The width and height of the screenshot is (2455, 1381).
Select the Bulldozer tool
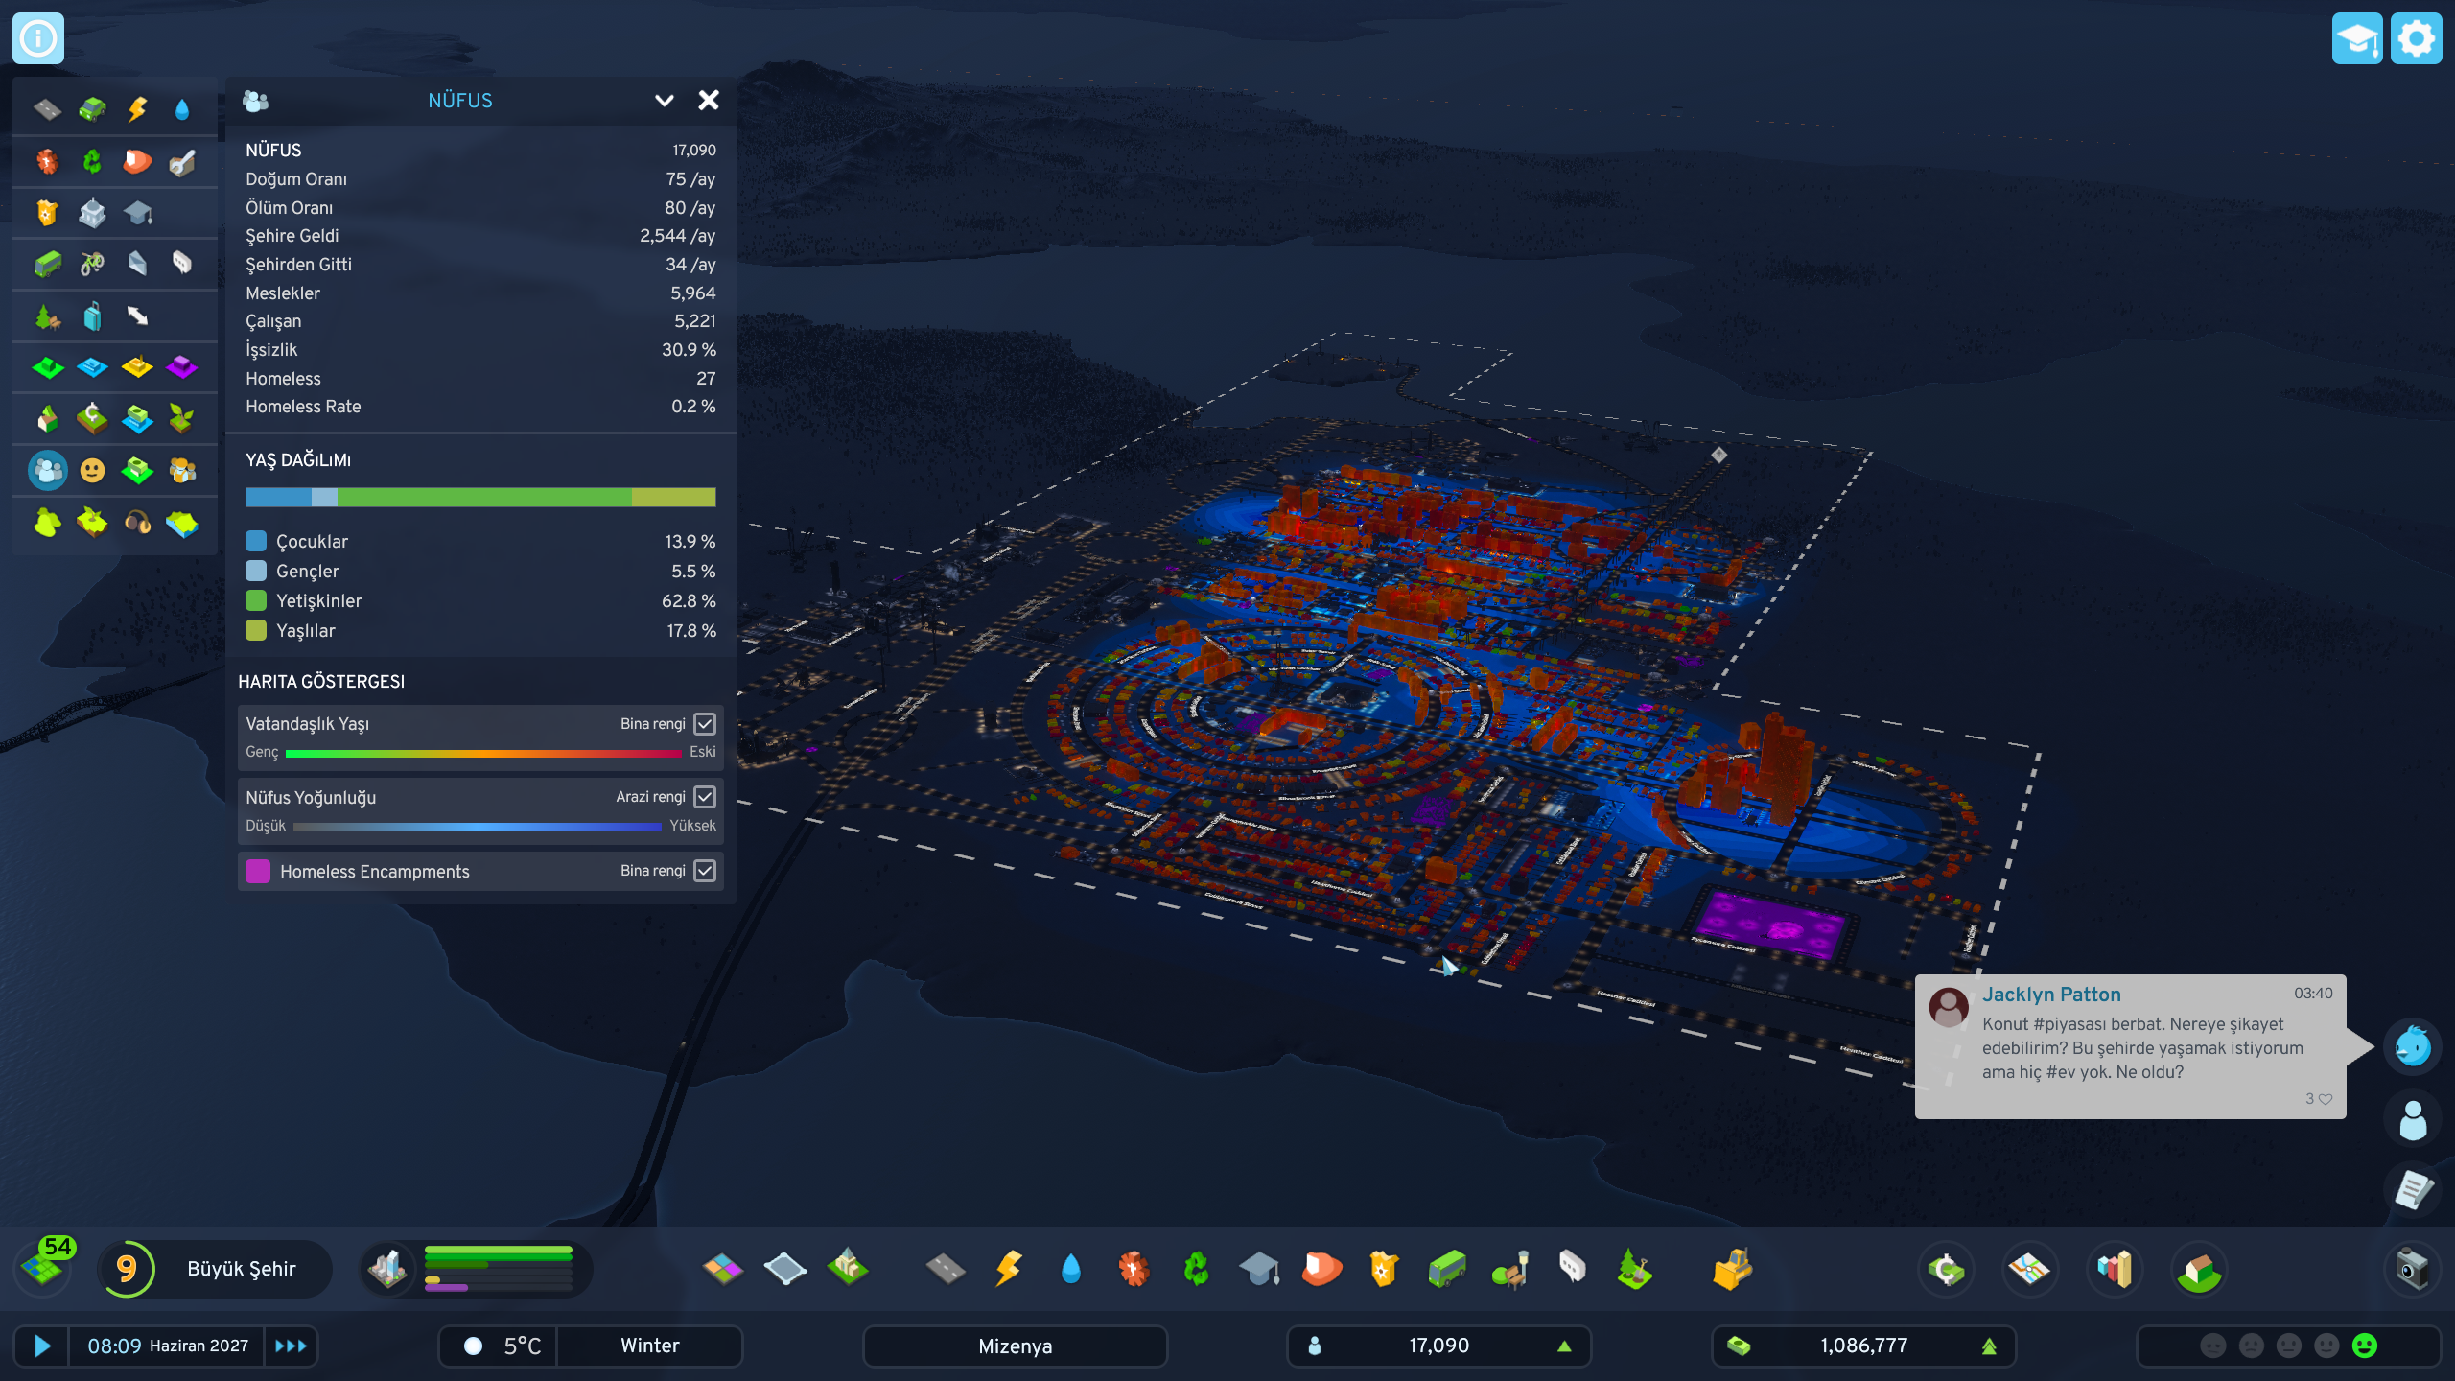[x=1732, y=1269]
